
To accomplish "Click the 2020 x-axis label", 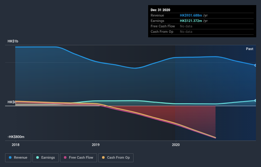I will 176,145.
